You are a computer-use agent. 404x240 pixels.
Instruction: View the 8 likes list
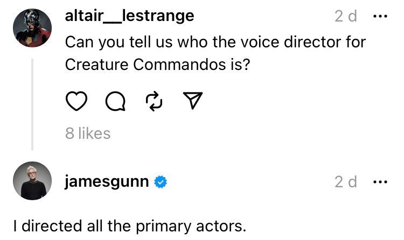click(88, 133)
